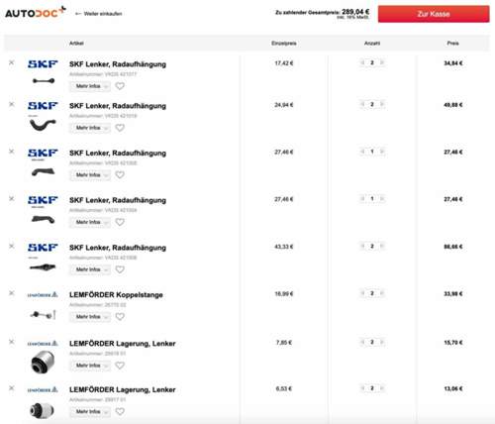Open Mehr Infos on the 7,85 € Lagerung
This screenshot has height=424, width=495.
[x=90, y=366]
